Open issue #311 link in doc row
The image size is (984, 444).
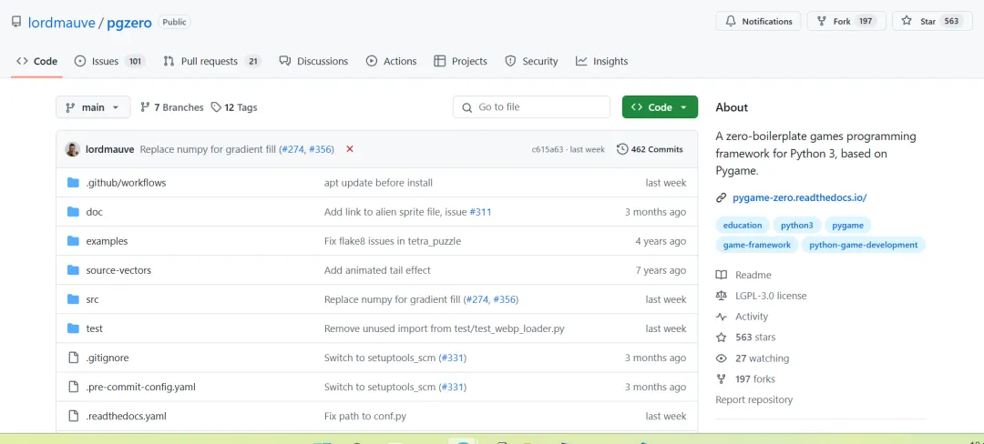(x=480, y=212)
